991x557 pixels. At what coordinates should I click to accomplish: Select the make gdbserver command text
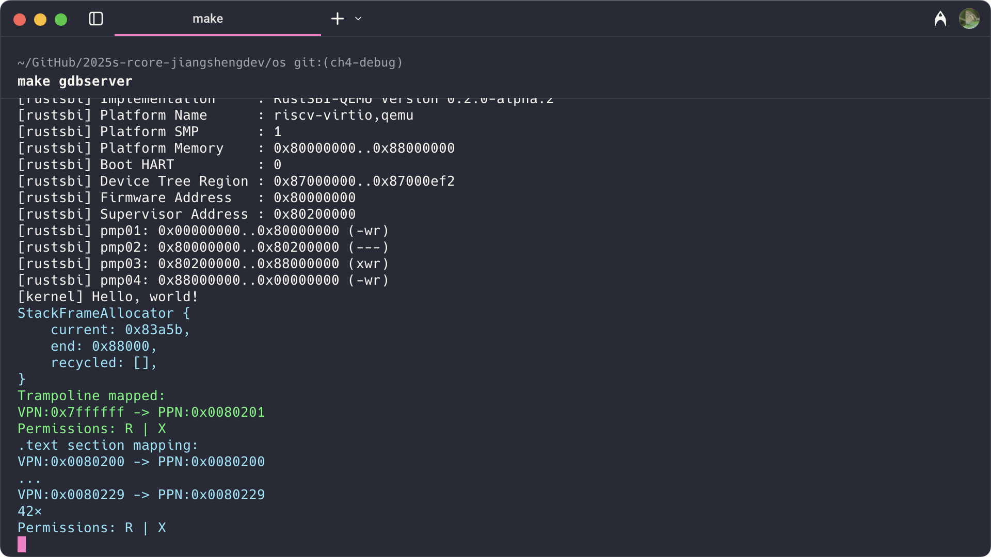click(75, 81)
